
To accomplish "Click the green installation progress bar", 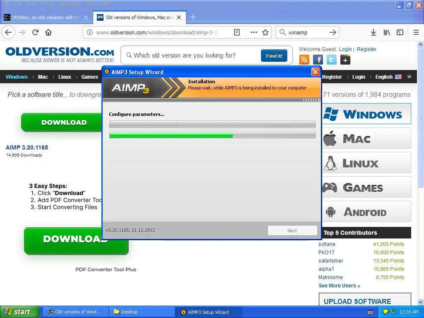I will click(x=212, y=135).
